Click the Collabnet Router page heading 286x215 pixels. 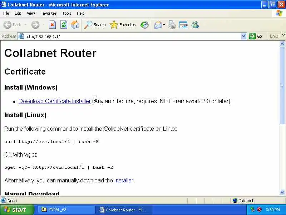(x=50, y=53)
